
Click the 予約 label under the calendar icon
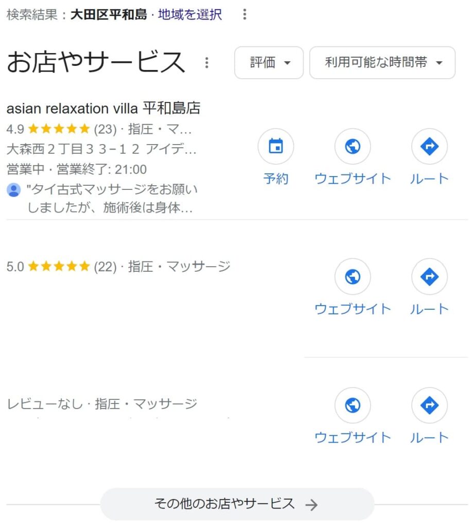coord(276,179)
